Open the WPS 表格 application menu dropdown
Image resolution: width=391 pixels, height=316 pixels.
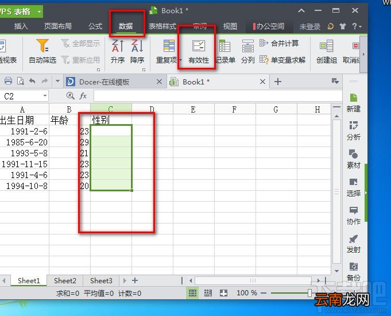pyautogui.click(x=39, y=11)
